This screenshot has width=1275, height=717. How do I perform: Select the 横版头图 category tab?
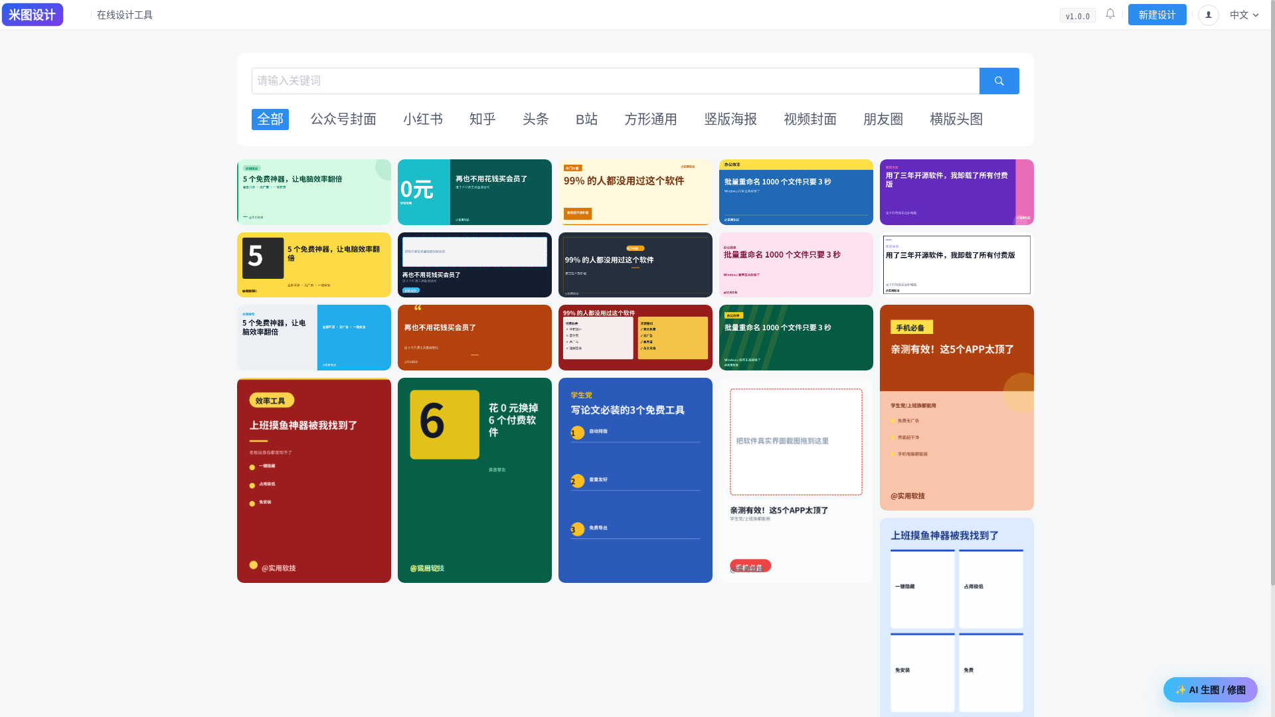956,119
